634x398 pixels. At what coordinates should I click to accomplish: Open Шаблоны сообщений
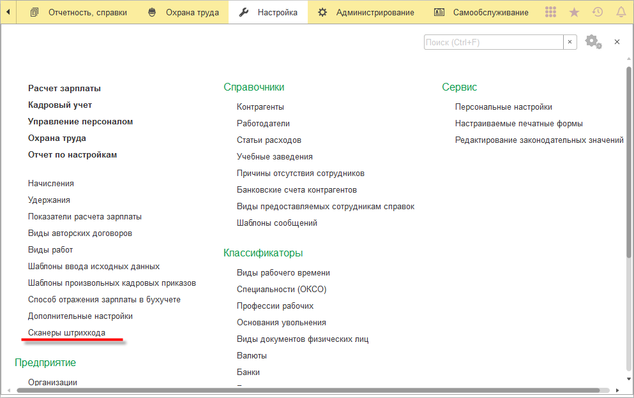[x=277, y=223]
